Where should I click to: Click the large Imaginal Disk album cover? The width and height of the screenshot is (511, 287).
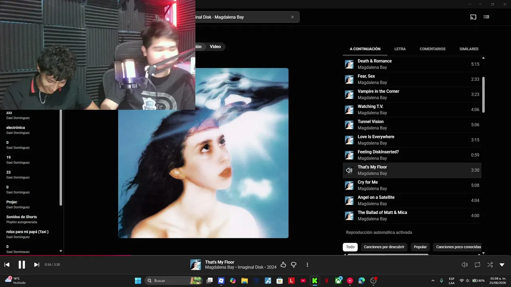pos(203,153)
